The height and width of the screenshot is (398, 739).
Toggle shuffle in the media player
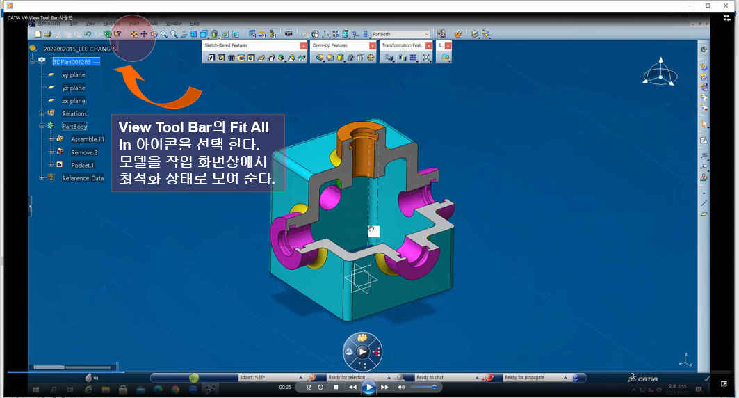(x=309, y=387)
